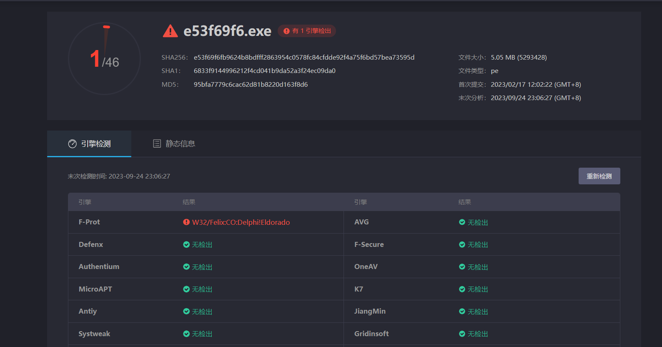Click the red warning triangle beside e53f69f6.exe
Screen dimensions: 662x347
click(170, 31)
